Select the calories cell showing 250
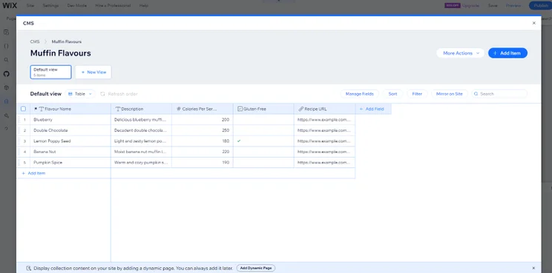552x273 pixels. [x=203, y=130]
